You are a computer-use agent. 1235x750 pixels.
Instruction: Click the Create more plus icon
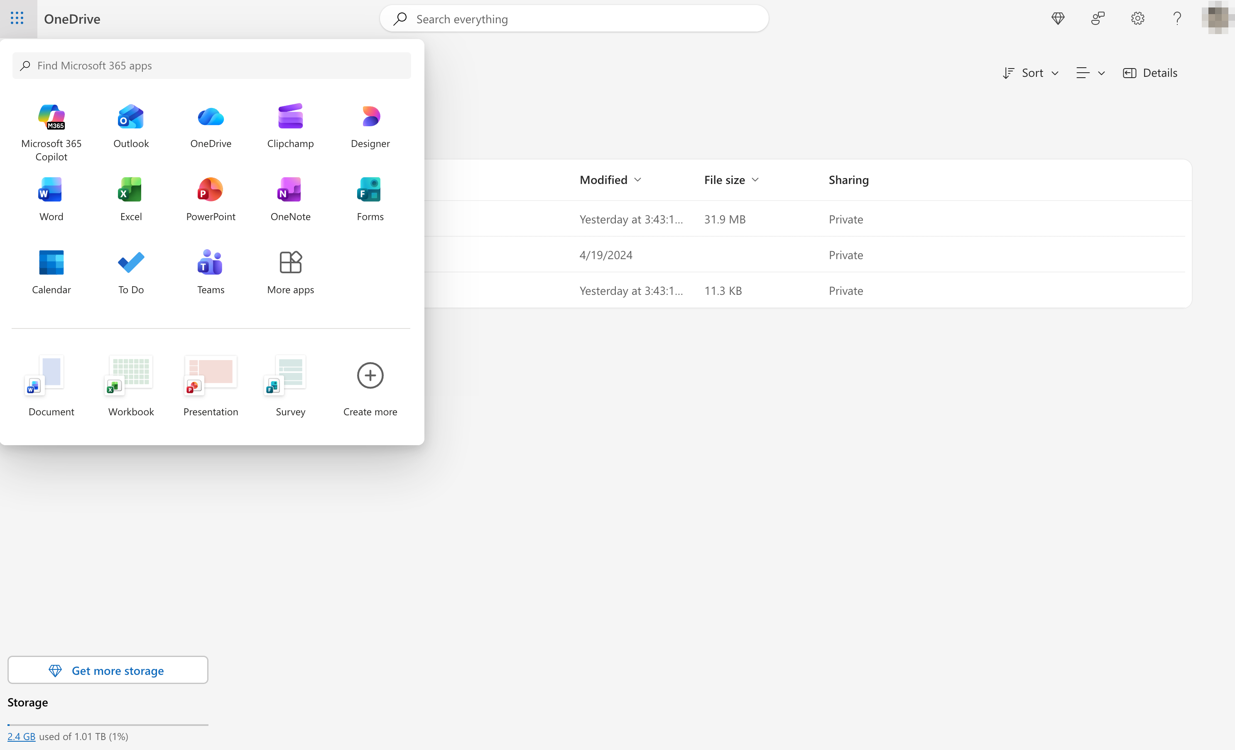click(x=370, y=375)
